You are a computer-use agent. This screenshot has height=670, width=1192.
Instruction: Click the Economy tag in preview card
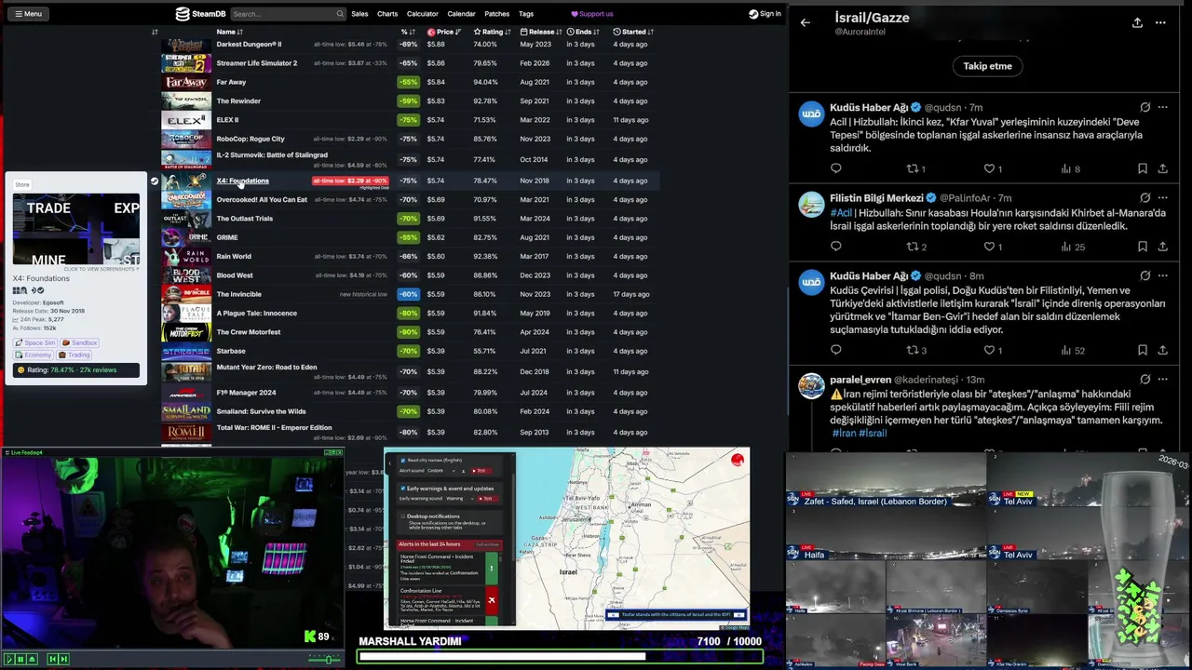(34, 355)
